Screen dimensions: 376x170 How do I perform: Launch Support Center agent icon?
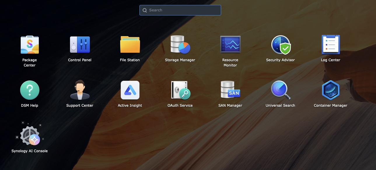tap(80, 90)
